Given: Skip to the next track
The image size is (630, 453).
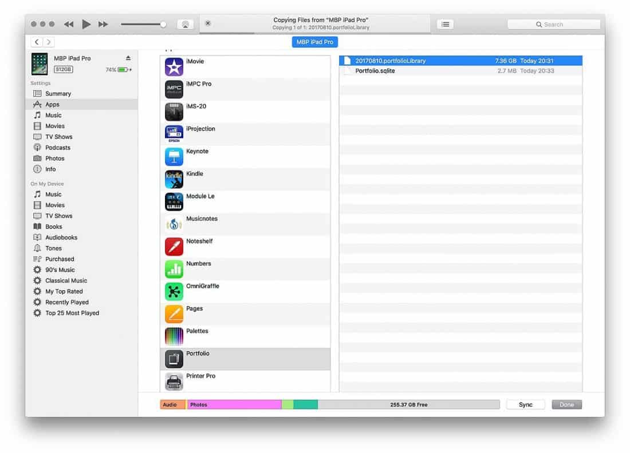Looking at the screenshot, I should pyautogui.click(x=103, y=25).
